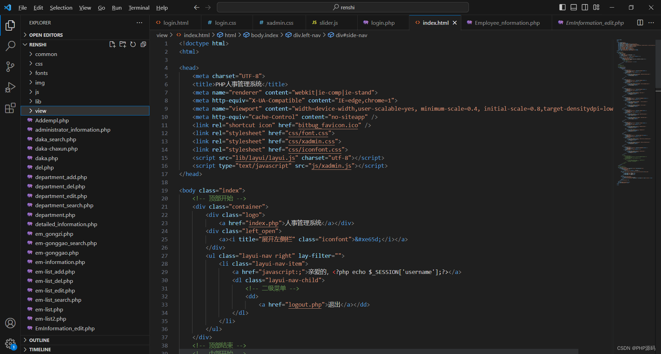
Task: Expand the lib folder
Action: [85, 101]
